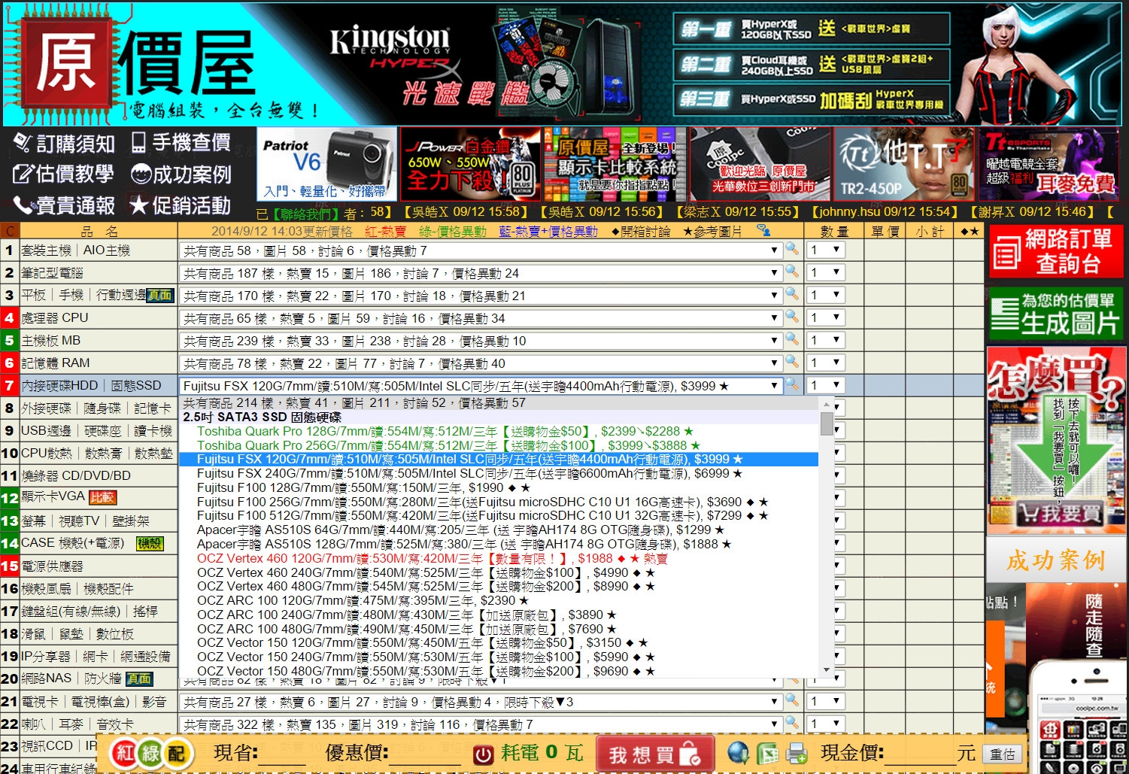The height and width of the screenshot is (774, 1129).
Task: Open quantity dropdown for 內接硬碟HDD row
Action: (825, 385)
